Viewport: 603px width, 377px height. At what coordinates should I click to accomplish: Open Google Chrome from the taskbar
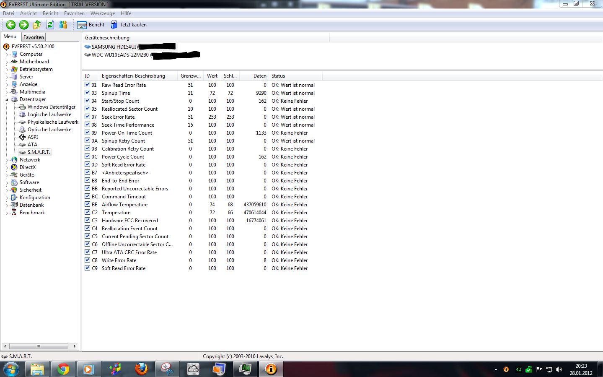[x=63, y=369]
